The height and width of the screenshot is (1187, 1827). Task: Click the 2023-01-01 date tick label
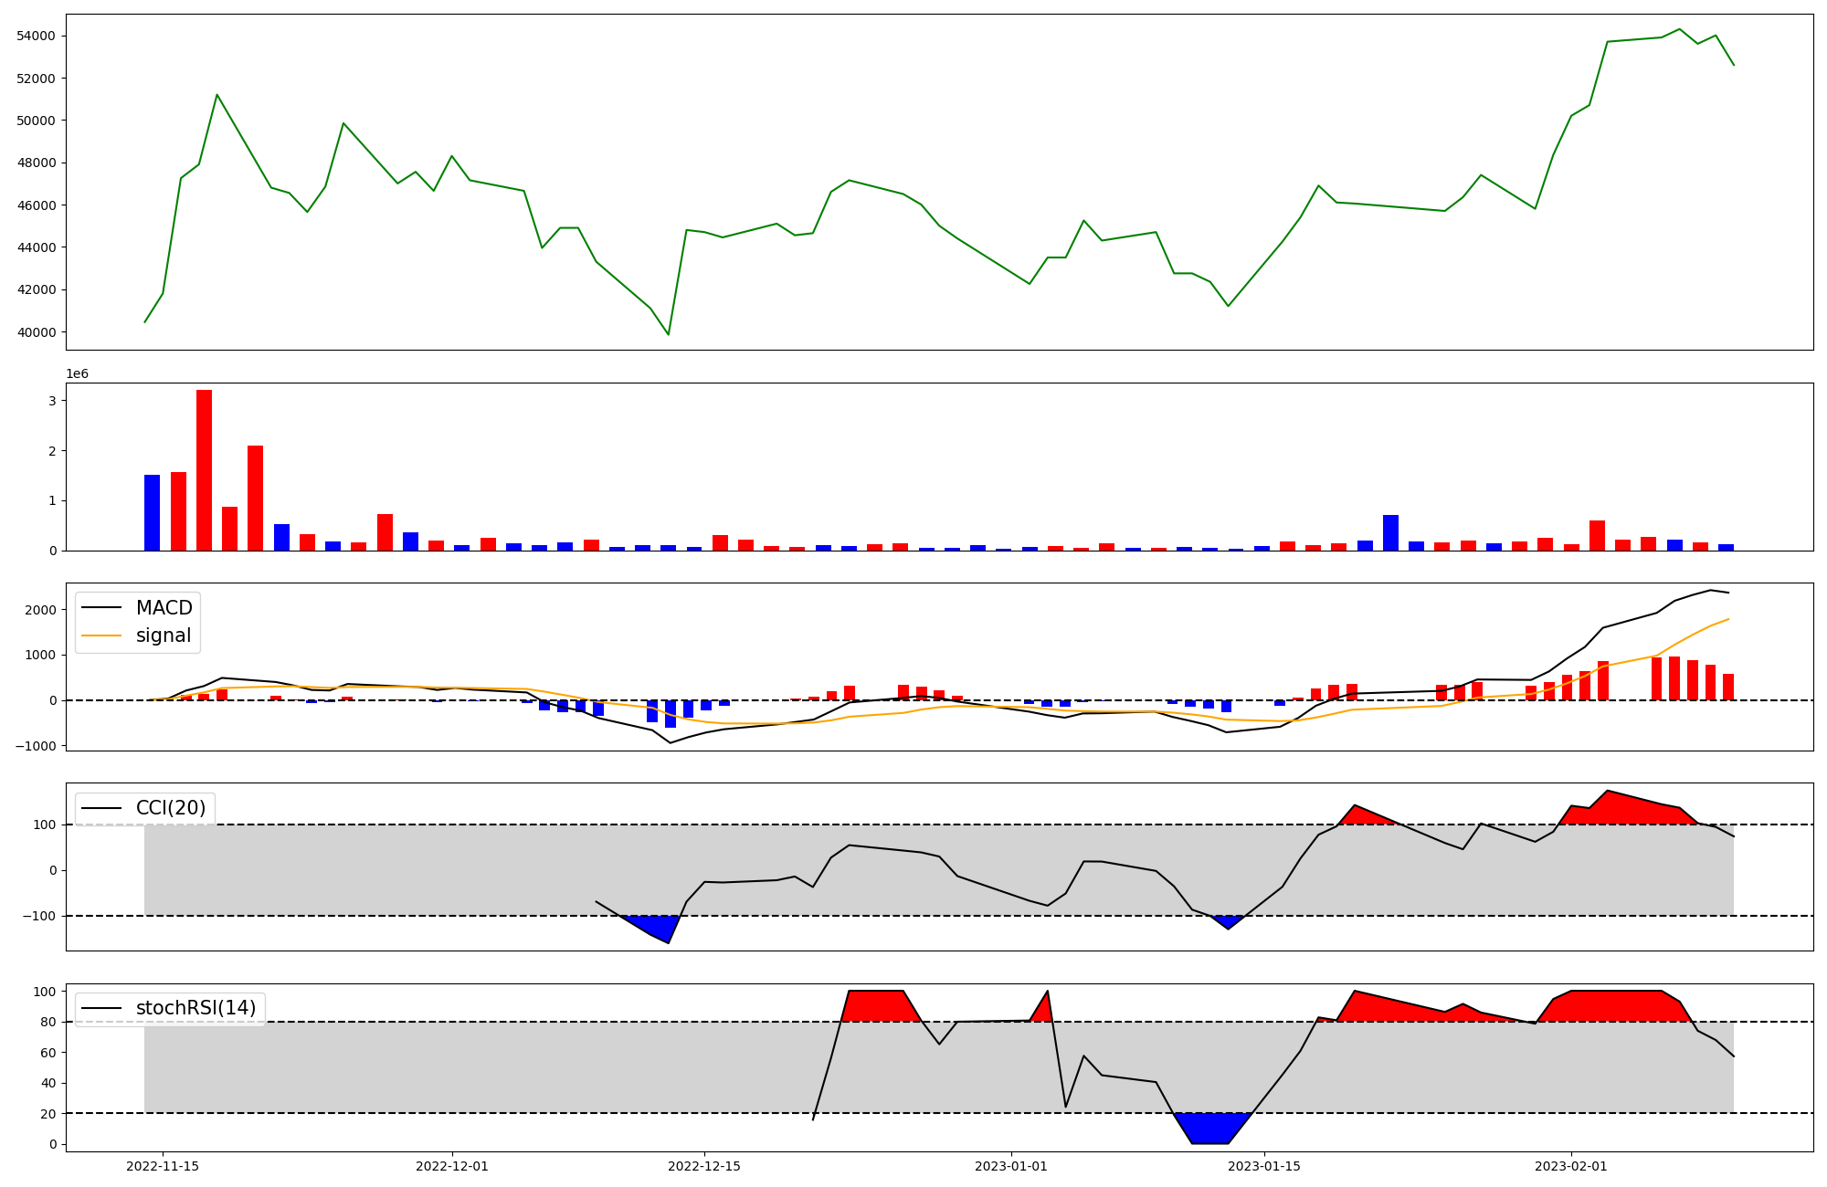[1011, 1166]
